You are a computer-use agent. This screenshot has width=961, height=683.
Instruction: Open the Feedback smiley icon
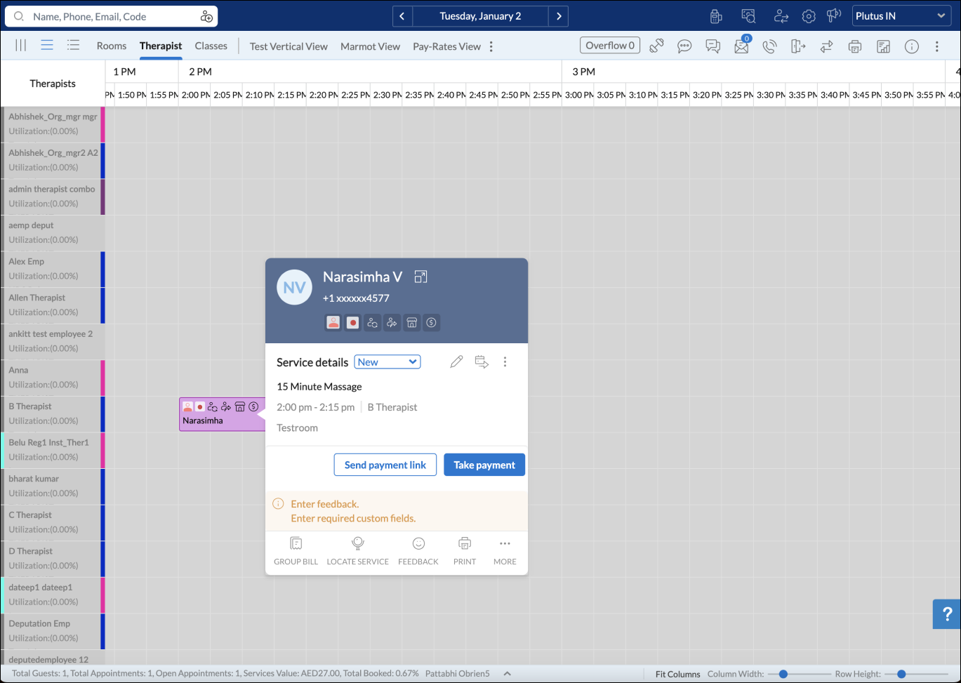click(x=418, y=551)
